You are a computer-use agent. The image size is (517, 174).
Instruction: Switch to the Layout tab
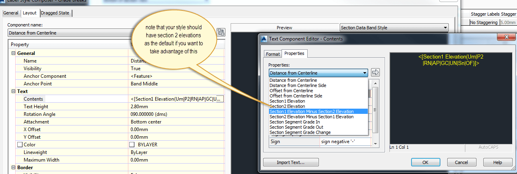point(30,13)
